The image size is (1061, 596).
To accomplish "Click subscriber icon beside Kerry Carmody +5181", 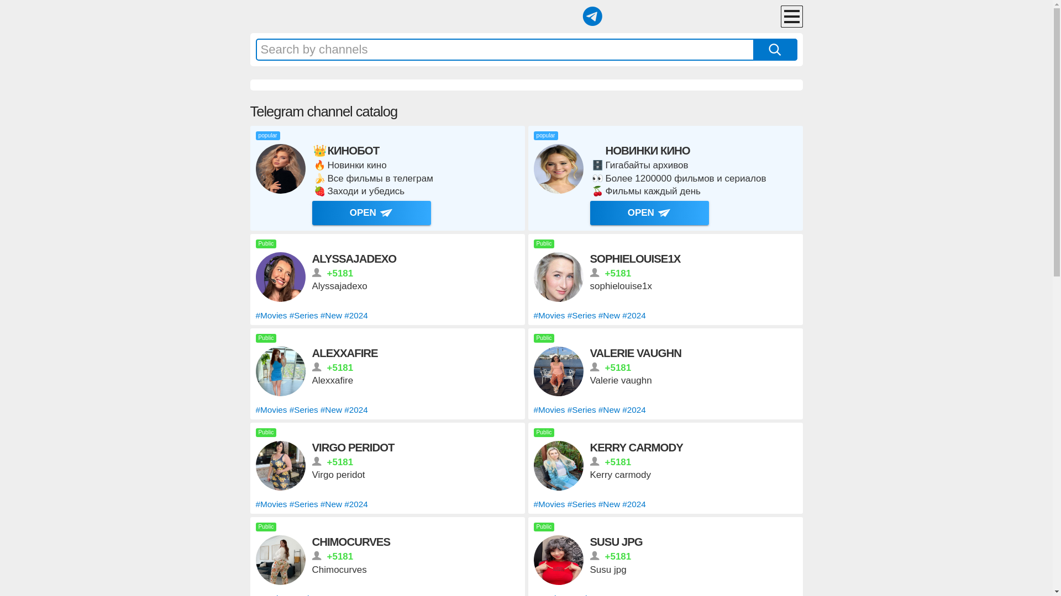I will 595,462.
